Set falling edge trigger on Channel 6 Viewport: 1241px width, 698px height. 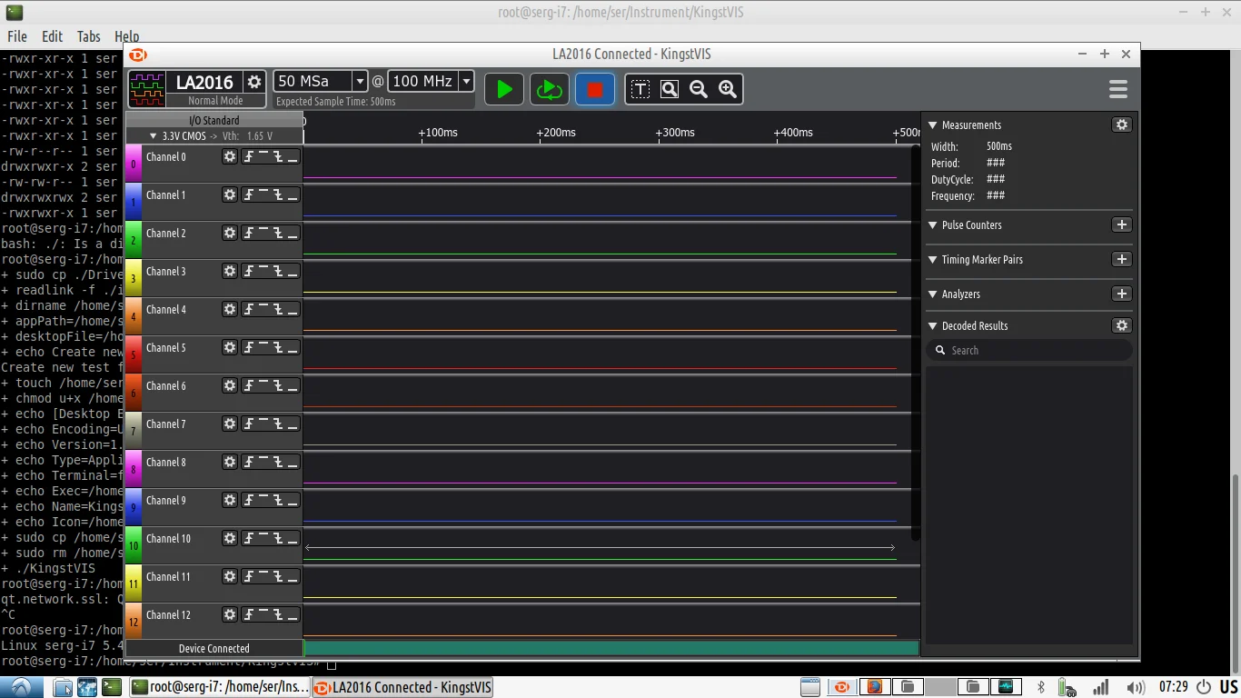(x=278, y=385)
